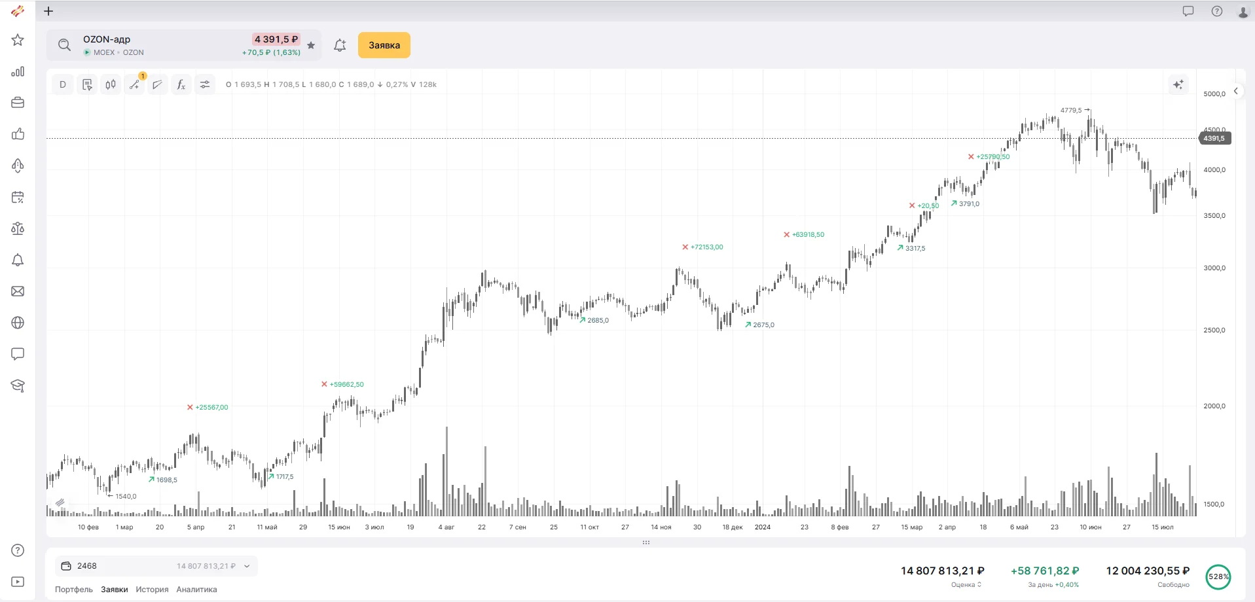Switch to the "Аналитика" tab
This screenshot has height=602, width=1255.
196,590
